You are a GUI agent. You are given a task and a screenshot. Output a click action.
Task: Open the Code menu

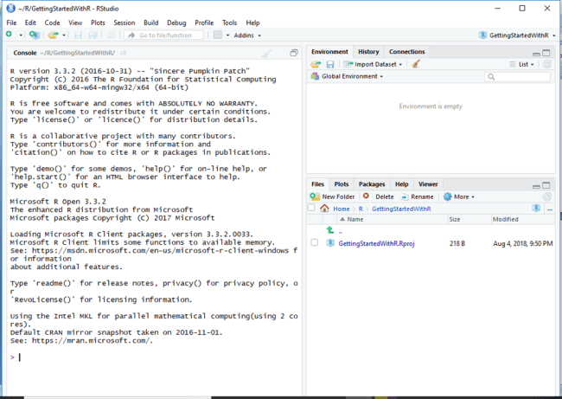[53, 23]
